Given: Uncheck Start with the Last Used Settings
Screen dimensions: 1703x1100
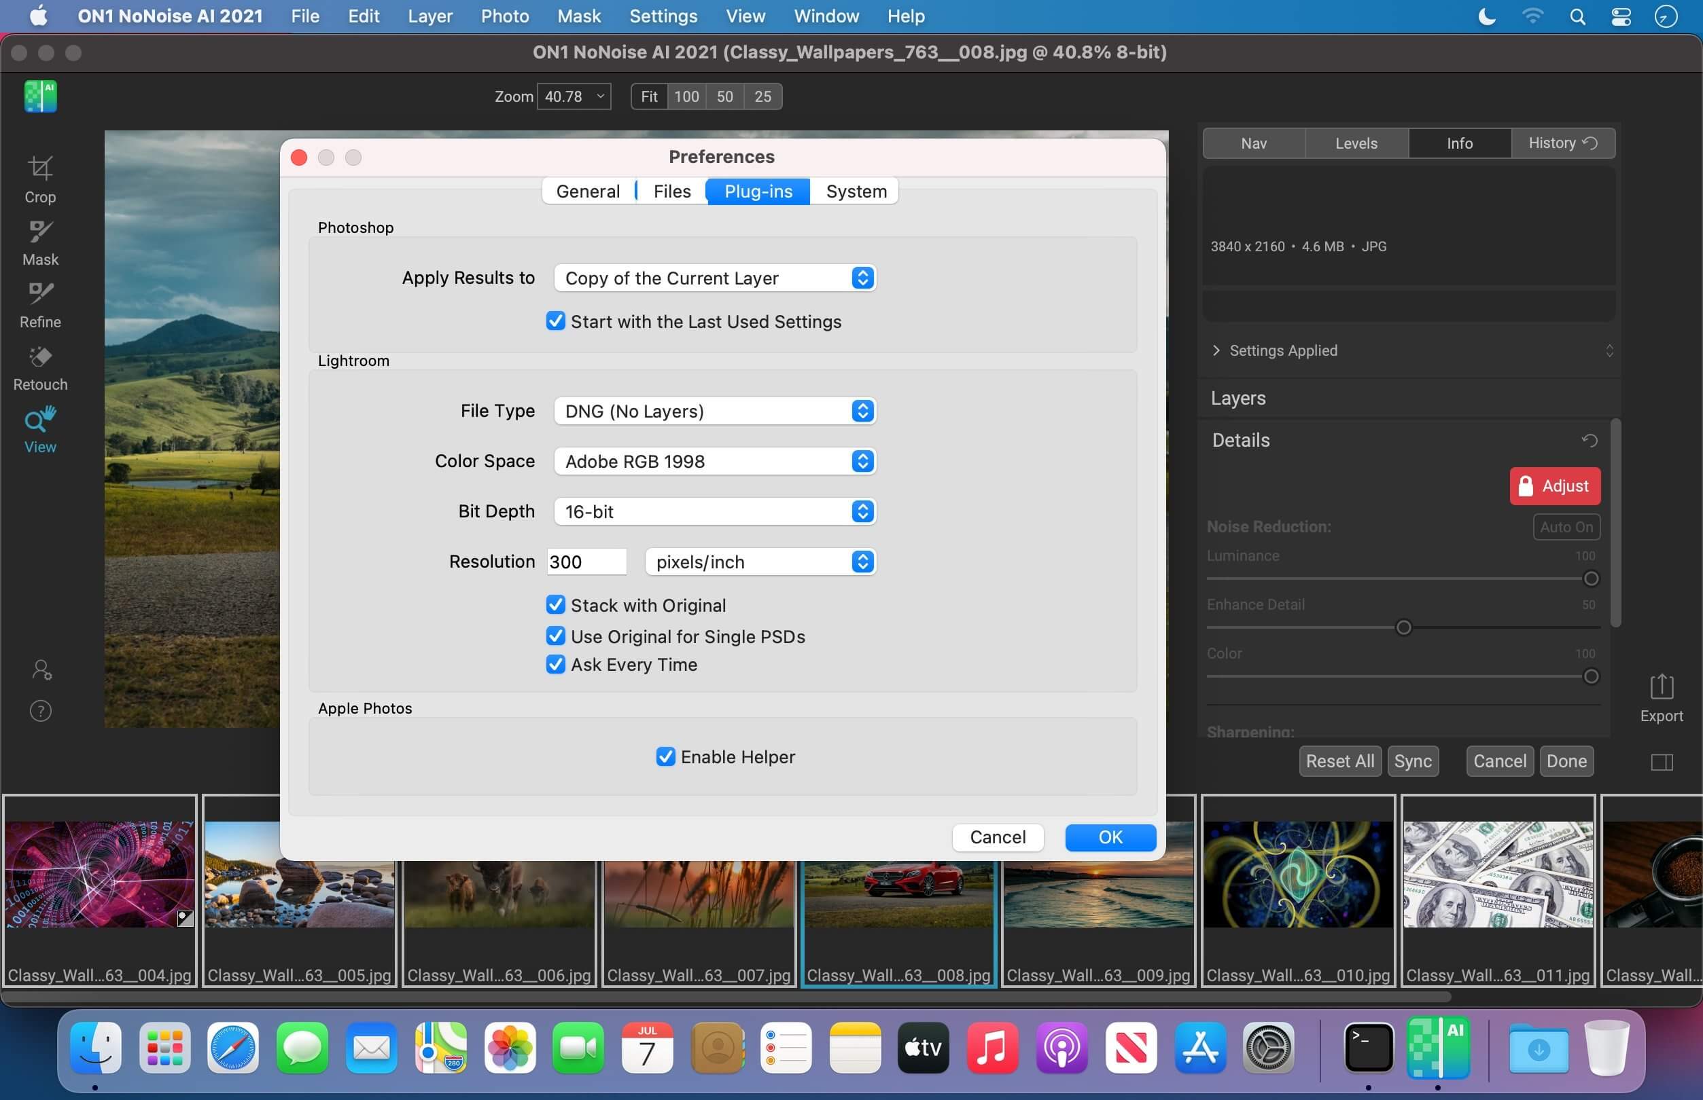Looking at the screenshot, I should (x=555, y=320).
